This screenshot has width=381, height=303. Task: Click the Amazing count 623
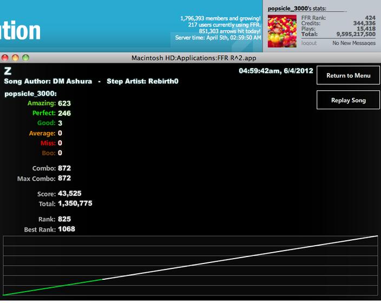tap(64, 103)
